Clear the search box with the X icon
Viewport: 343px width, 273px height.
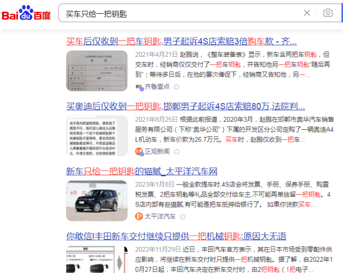click(x=307, y=13)
